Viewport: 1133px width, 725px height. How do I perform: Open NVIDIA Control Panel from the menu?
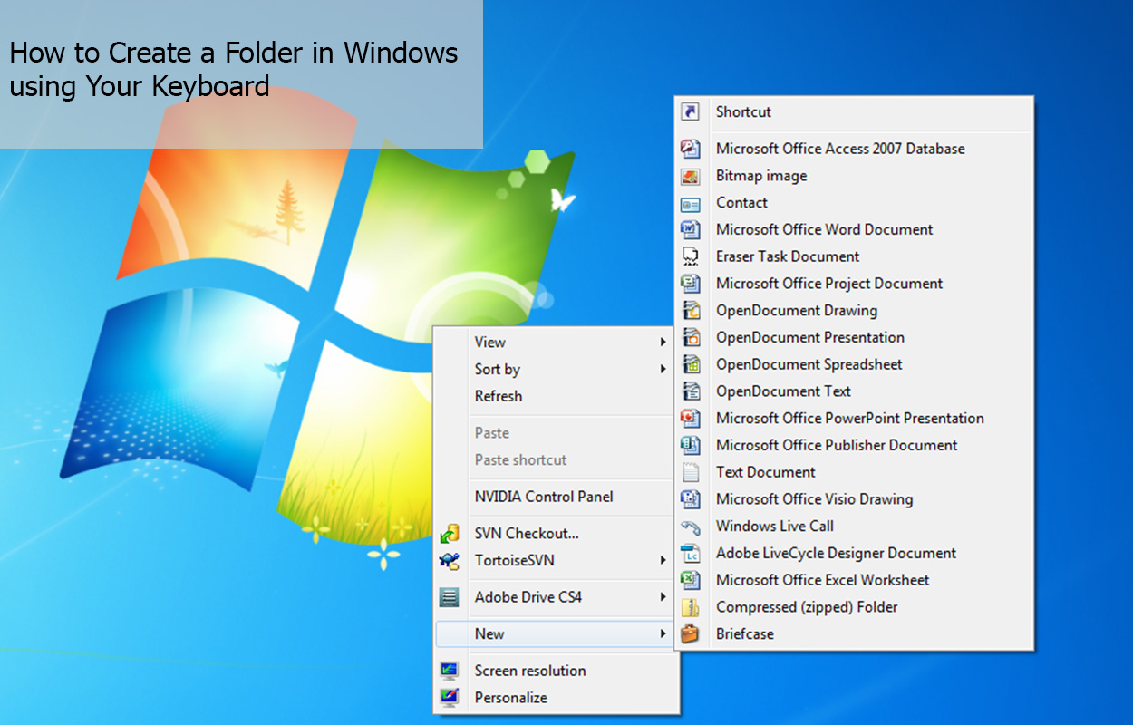pos(555,497)
